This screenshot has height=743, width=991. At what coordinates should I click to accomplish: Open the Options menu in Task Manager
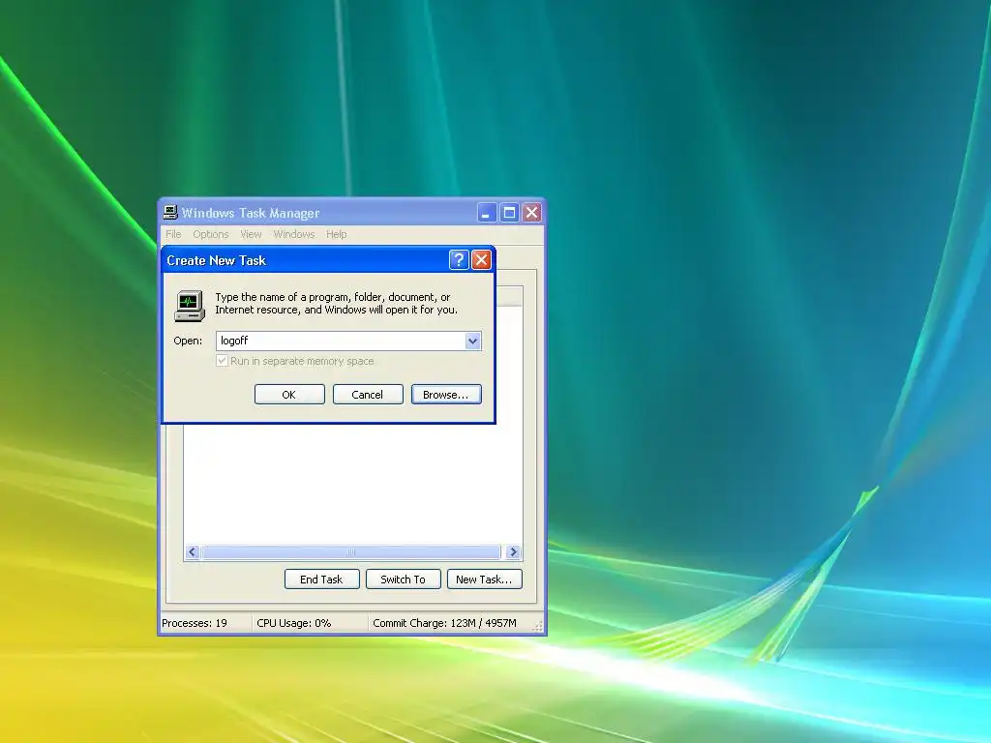click(x=210, y=234)
